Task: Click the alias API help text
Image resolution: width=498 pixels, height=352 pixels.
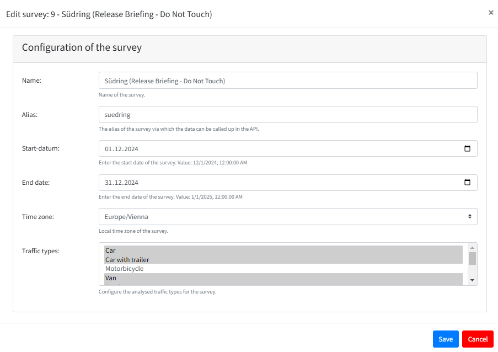Action: click(x=179, y=129)
